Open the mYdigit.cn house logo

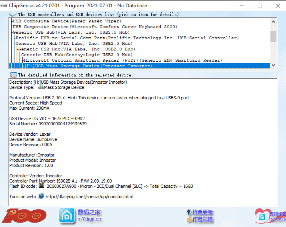pyautogui.click(x=67, y=216)
